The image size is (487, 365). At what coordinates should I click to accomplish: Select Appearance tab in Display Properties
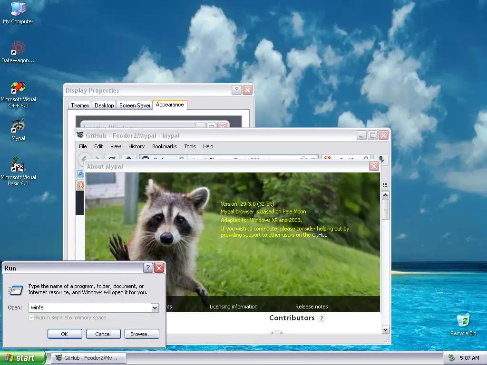click(170, 105)
